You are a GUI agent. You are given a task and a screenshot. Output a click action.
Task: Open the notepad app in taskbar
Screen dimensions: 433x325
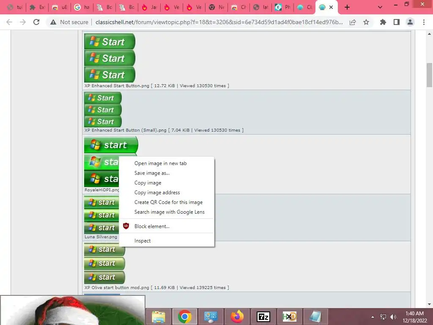(315, 317)
